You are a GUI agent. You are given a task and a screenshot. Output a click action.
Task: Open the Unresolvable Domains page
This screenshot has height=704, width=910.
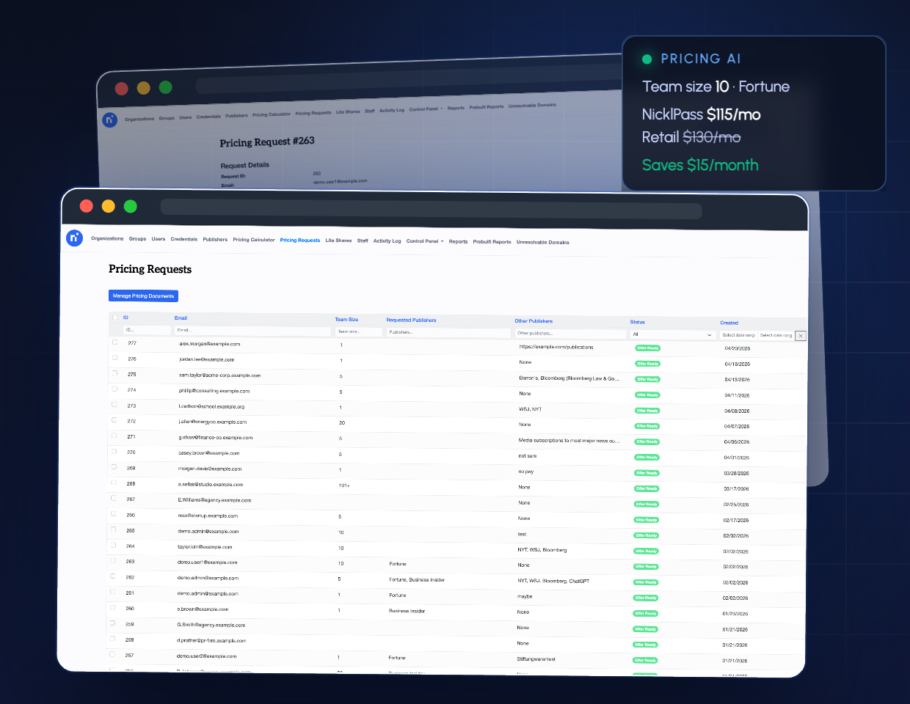[543, 241]
